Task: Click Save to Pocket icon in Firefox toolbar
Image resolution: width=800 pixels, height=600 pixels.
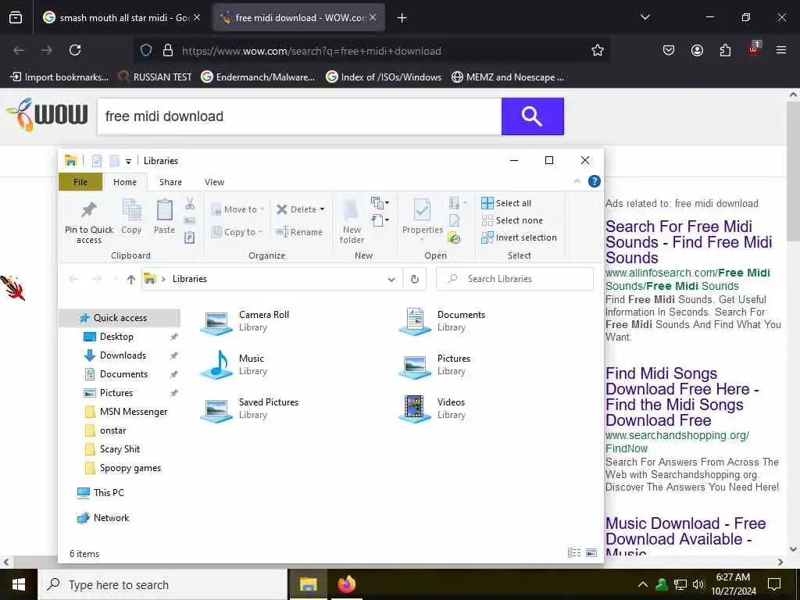Action: [669, 50]
